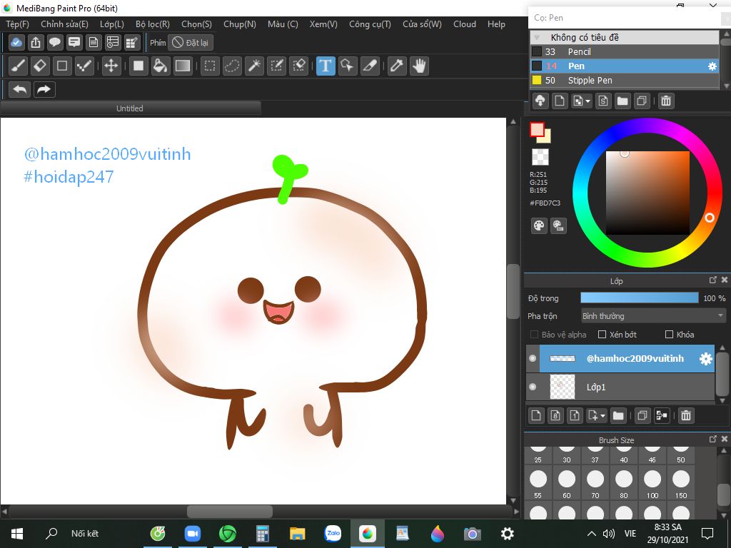Select the Select Eraser tool
This screenshot has height=548, width=731.
pos(299,66)
